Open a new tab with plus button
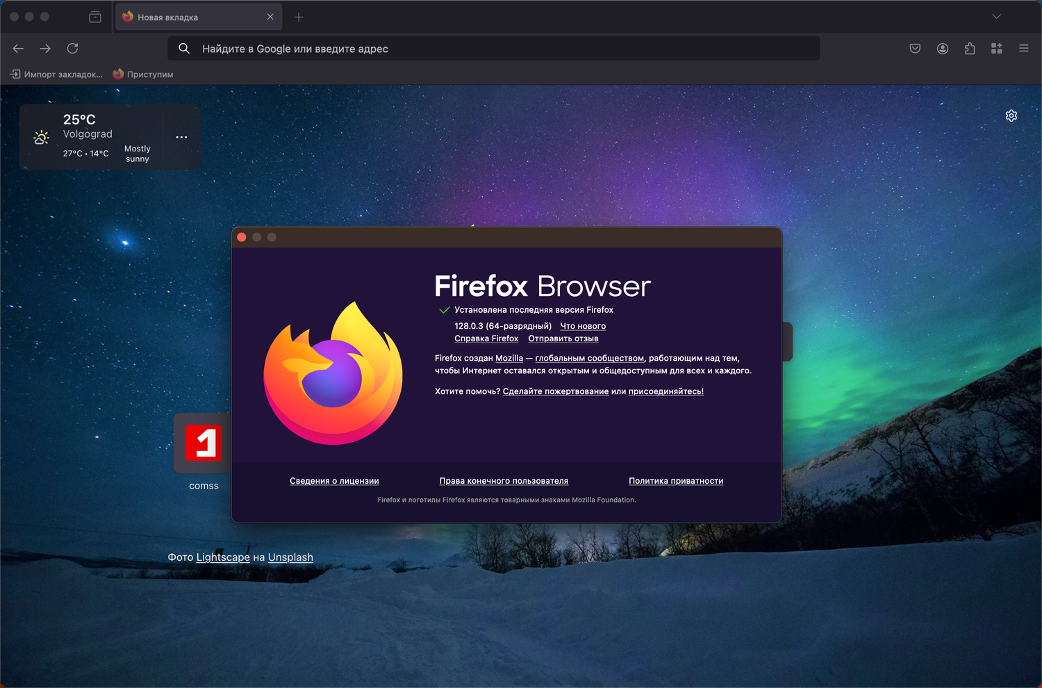The width and height of the screenshot is (1042, 688). coord(299,17)
